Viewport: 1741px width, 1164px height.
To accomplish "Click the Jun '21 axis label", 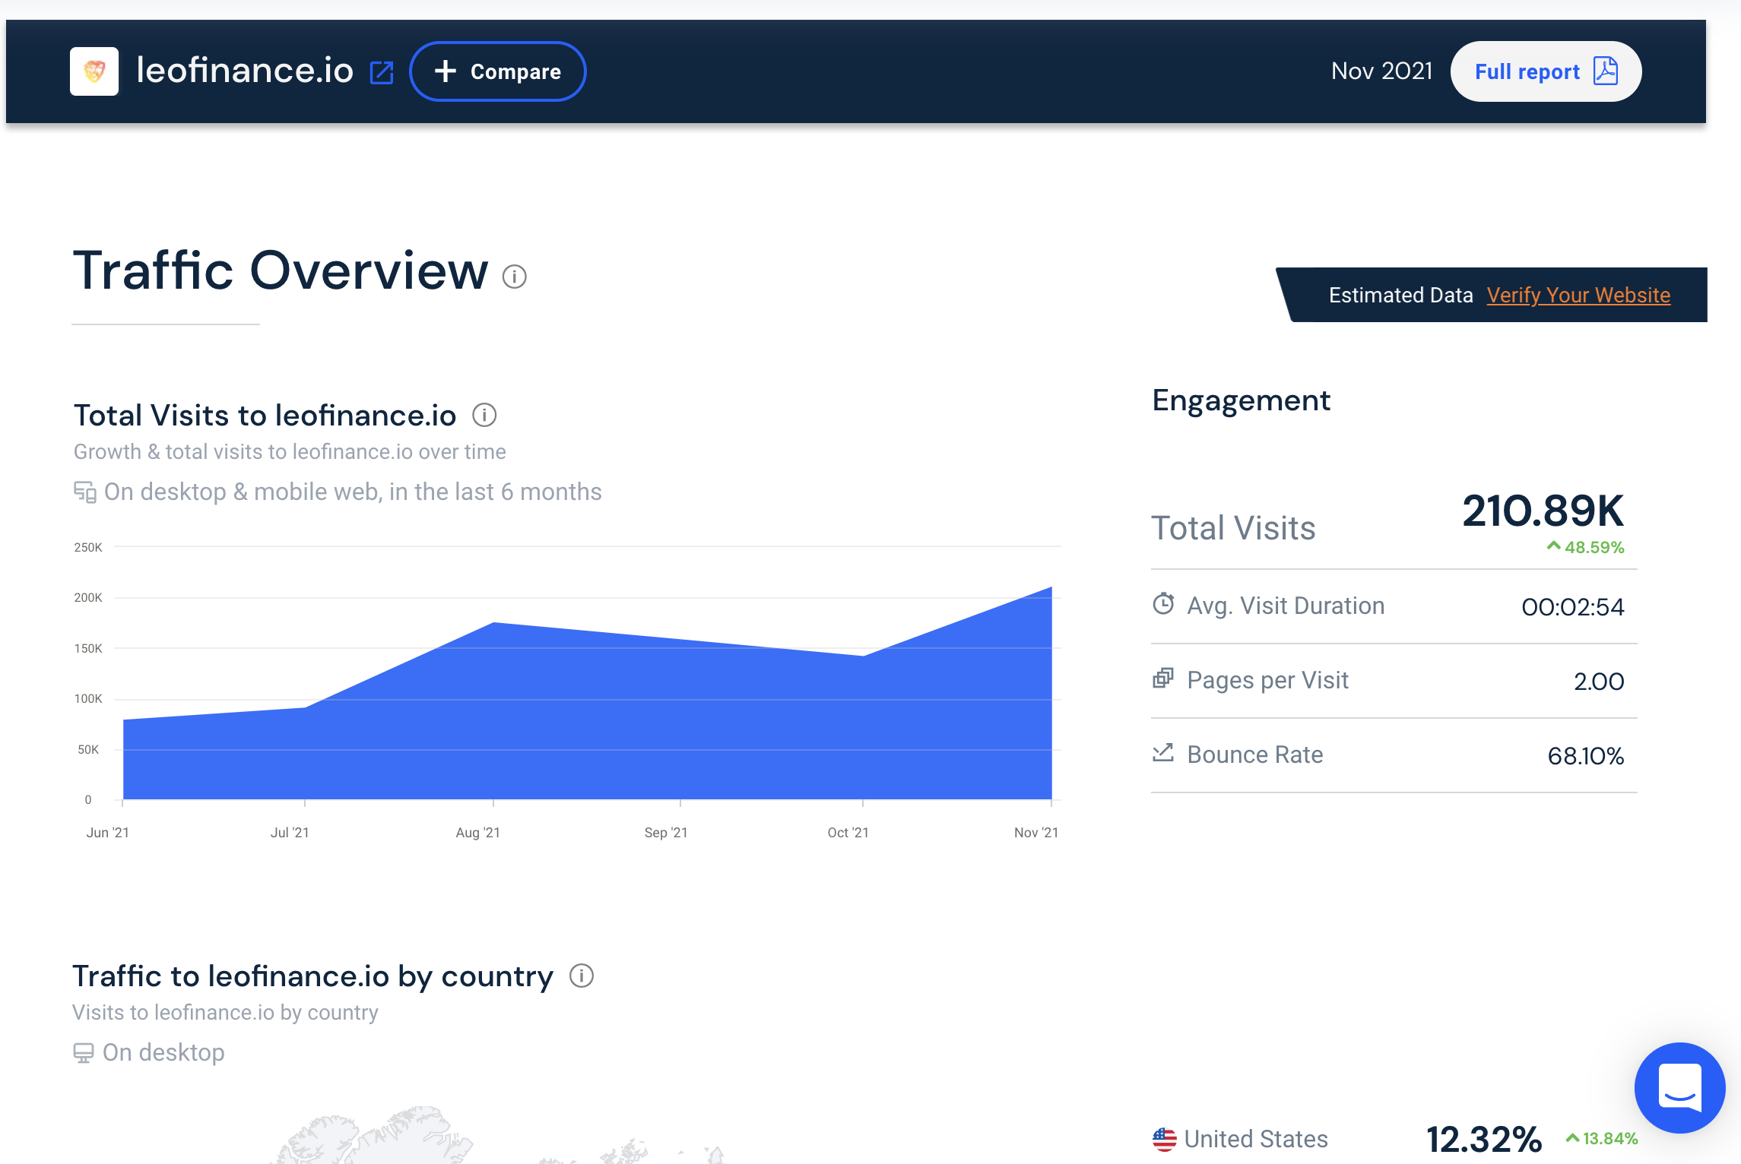I will click(108, 833).
